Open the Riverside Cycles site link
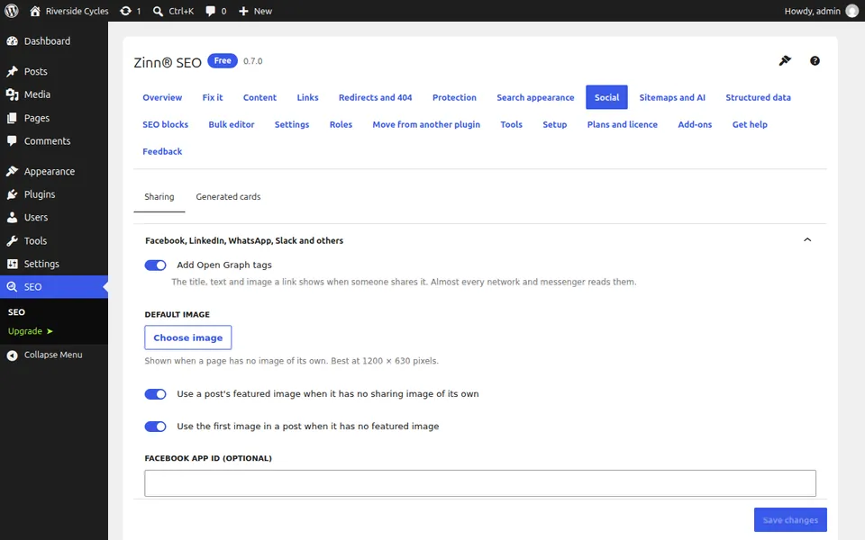The image size is (865, 540). pos(69,11)
